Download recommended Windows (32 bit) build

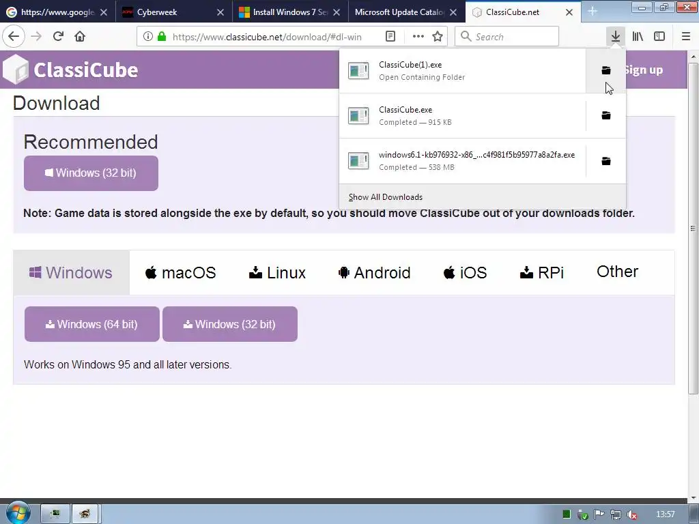pyautogui.click(x=91, y=173)
